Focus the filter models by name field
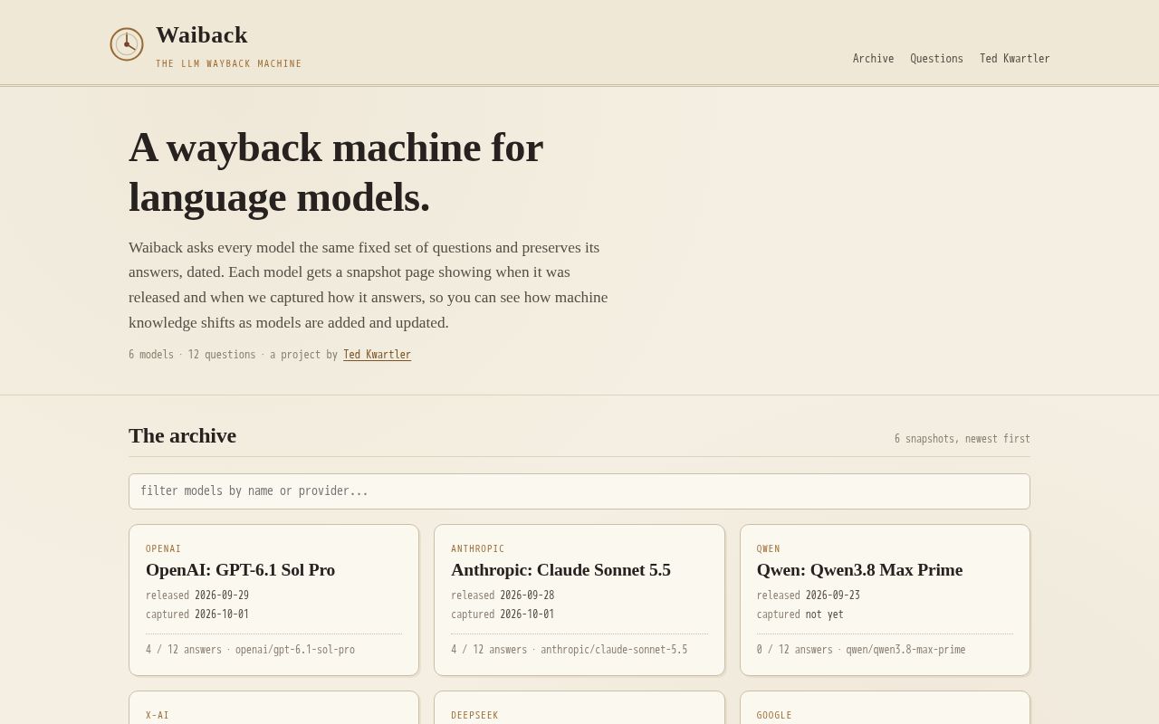The image size is (1159, 724). (579, 491)
